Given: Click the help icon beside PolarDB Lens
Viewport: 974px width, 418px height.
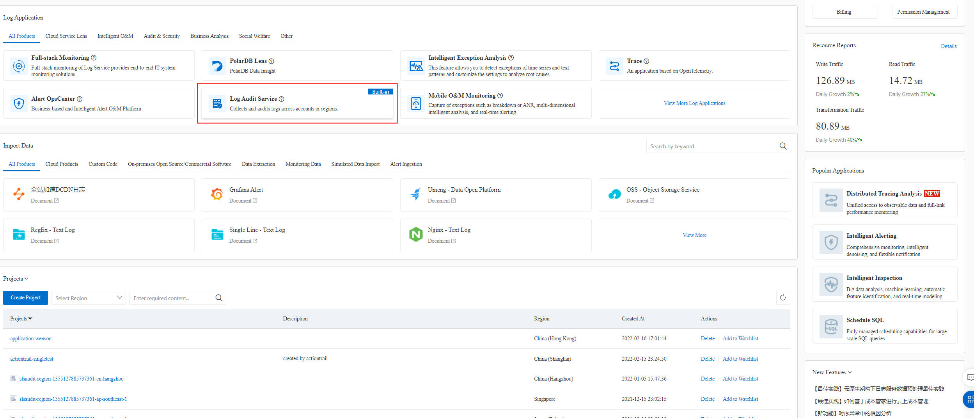Looking at the screenshot, I should tap(271, 61).
